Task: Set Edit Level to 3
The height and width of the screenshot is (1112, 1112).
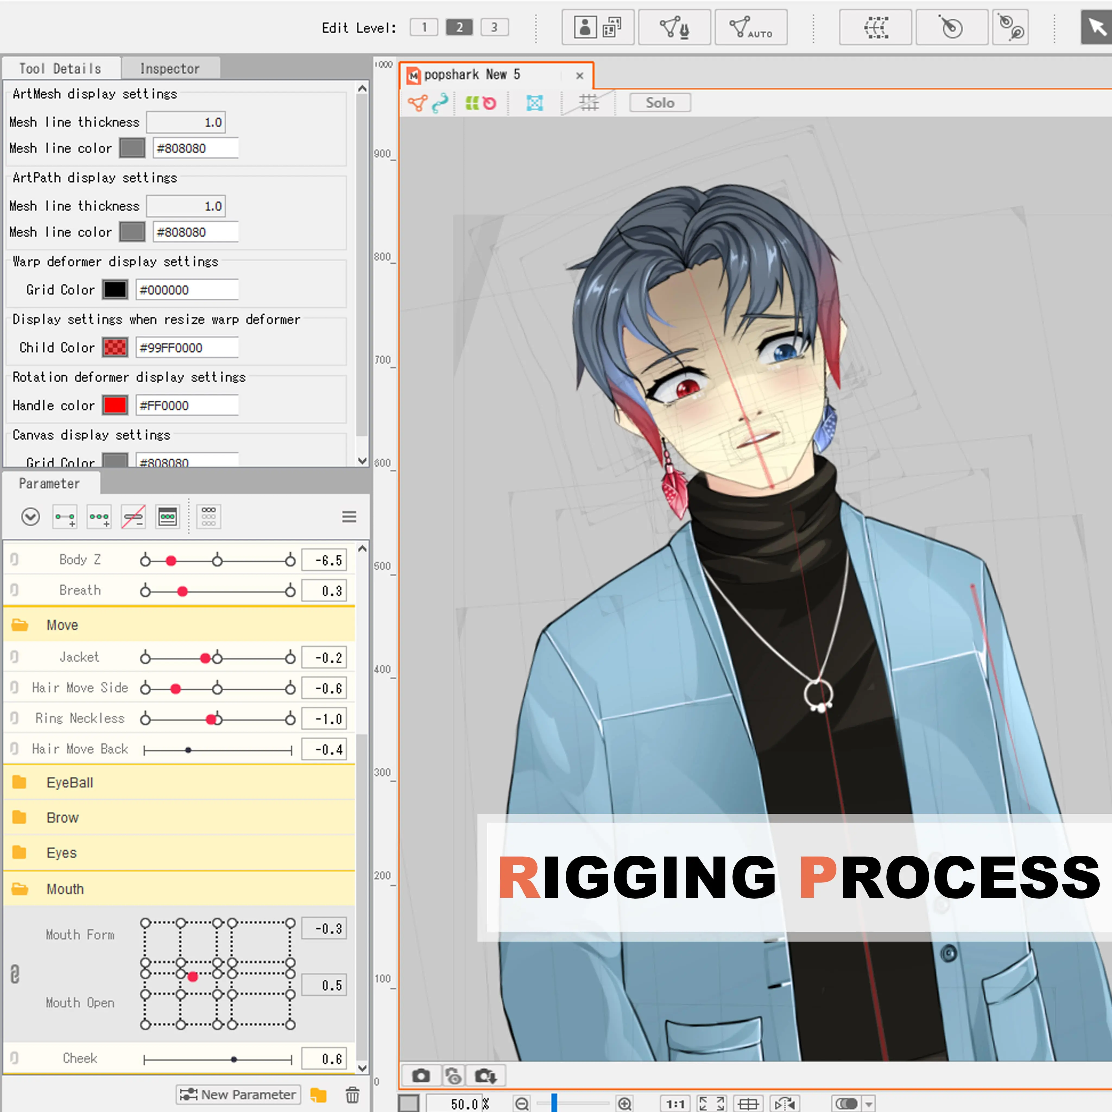Action: click(494, 27)
